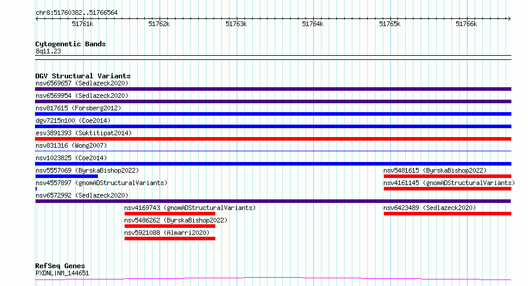Select the red bar under nsv5486262
The width and height of the screenshot is (528, 286).
170,226
